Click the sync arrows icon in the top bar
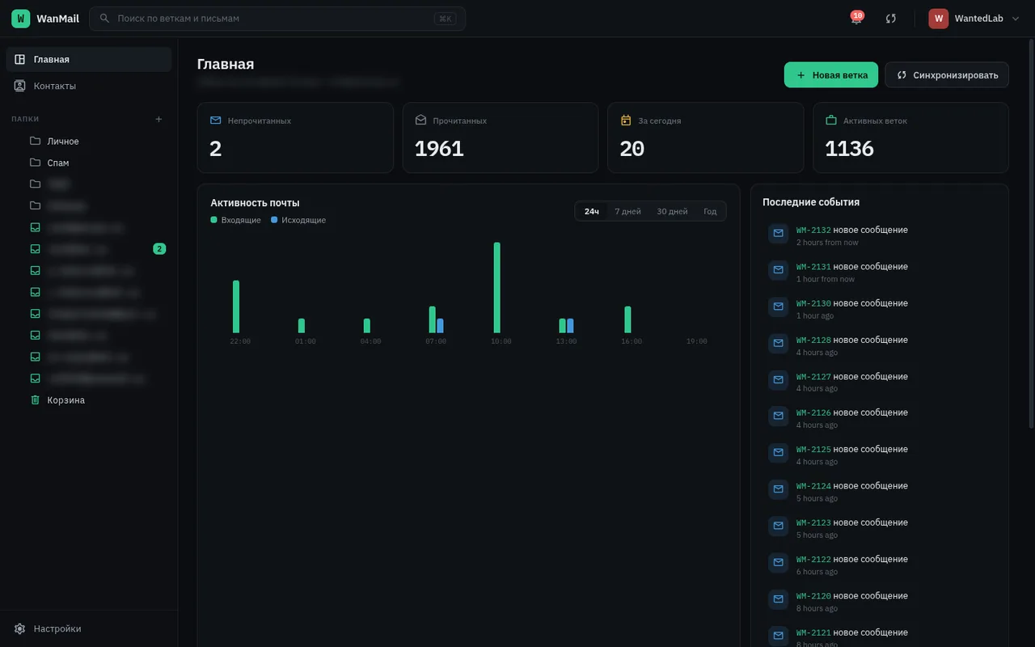Viewport: 1035px width, 647px height. click(891, 19)
